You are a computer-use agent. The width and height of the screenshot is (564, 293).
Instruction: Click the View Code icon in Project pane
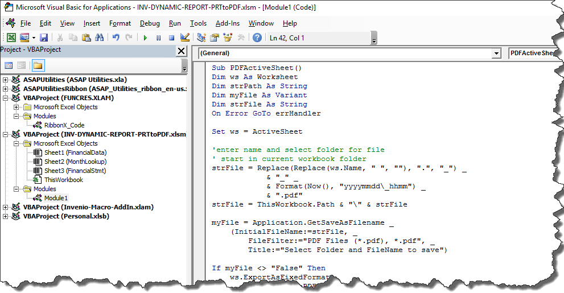(9, 65)
